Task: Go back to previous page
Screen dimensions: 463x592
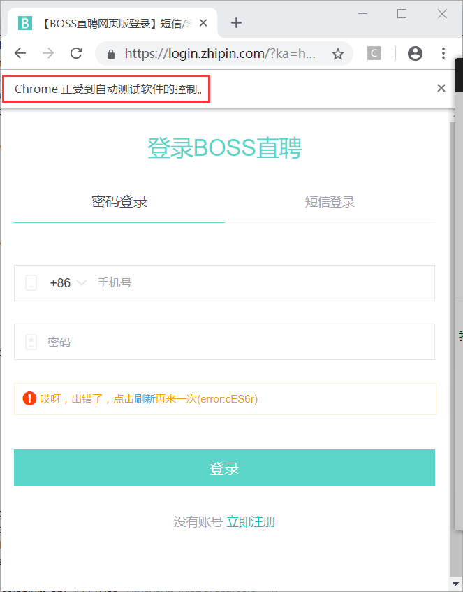Action: tap(20, 53)
